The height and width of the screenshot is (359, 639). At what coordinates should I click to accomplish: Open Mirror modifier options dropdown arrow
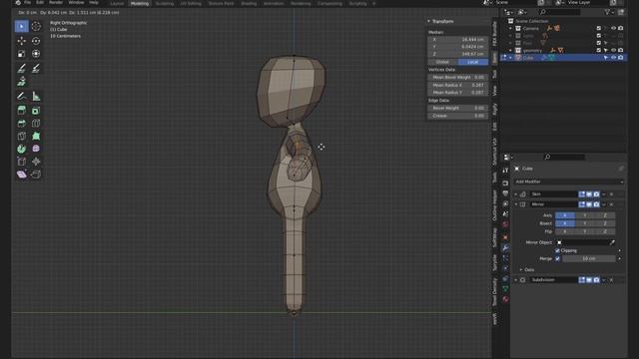click(x=604, y=204)
